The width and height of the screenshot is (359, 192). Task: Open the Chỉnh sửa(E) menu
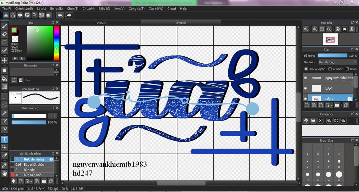pyautogui.click(x=24, y=9)
